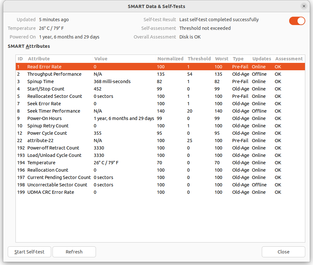Select the UDMA CRC Error Rate row

point(51,192)
